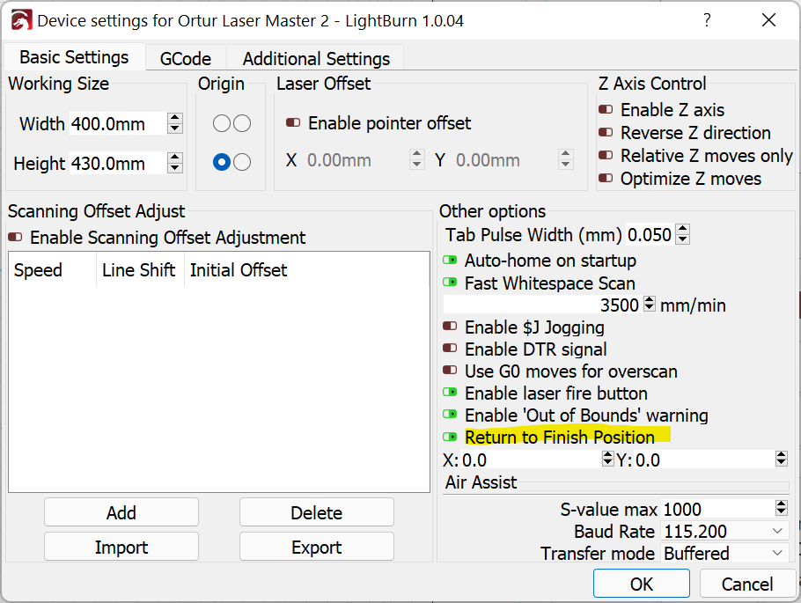
Task: Click the question mark help button
Action: (x=707, y=20)
